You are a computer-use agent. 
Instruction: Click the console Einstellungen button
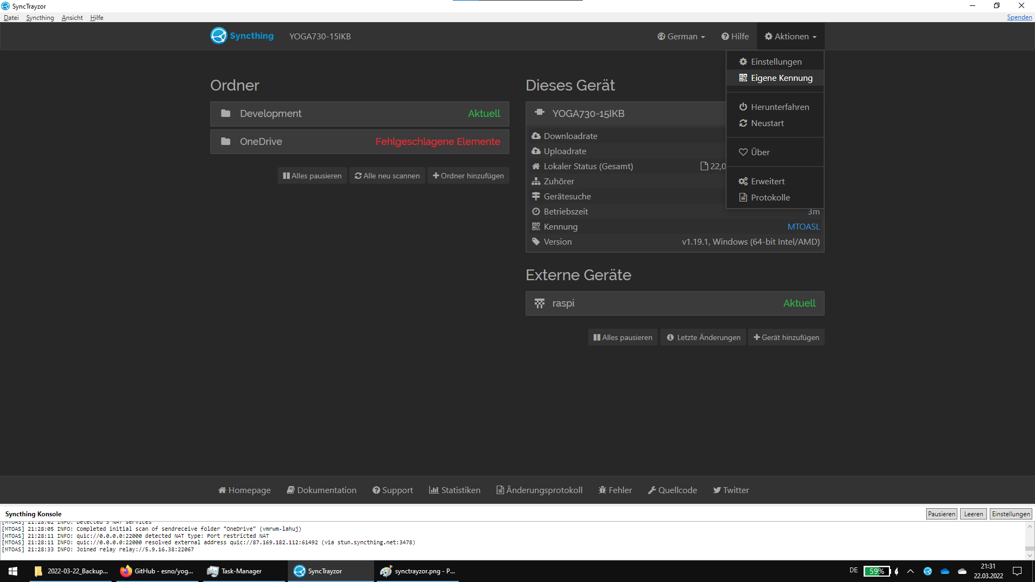coord(1011,514)
